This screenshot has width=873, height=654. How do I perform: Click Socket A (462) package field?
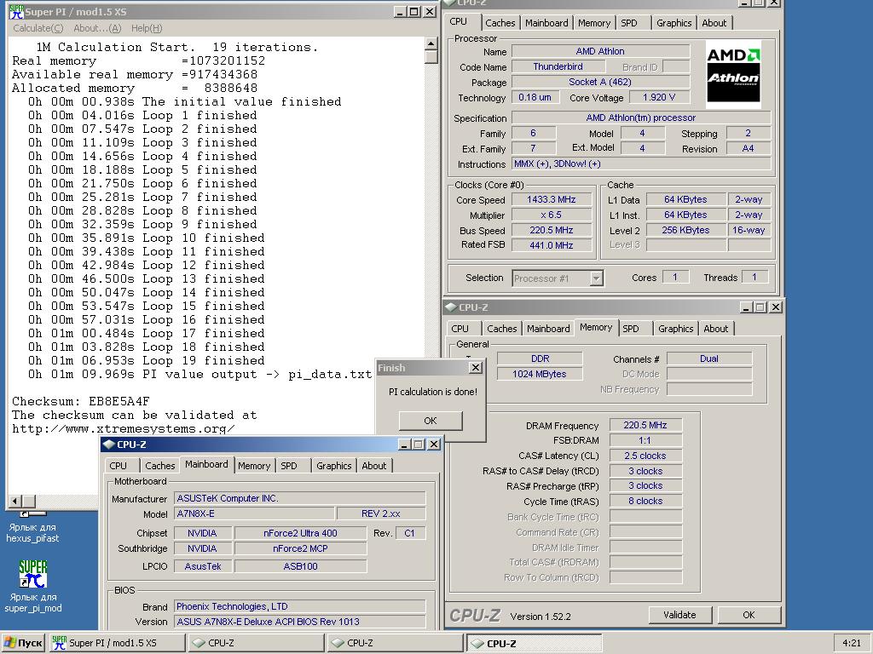pyautogui.click(x=600, y=82)
